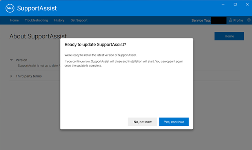This screenshot has height=150, width=252.
Task: Click the Service Tag label
Action: click(201, 20)
